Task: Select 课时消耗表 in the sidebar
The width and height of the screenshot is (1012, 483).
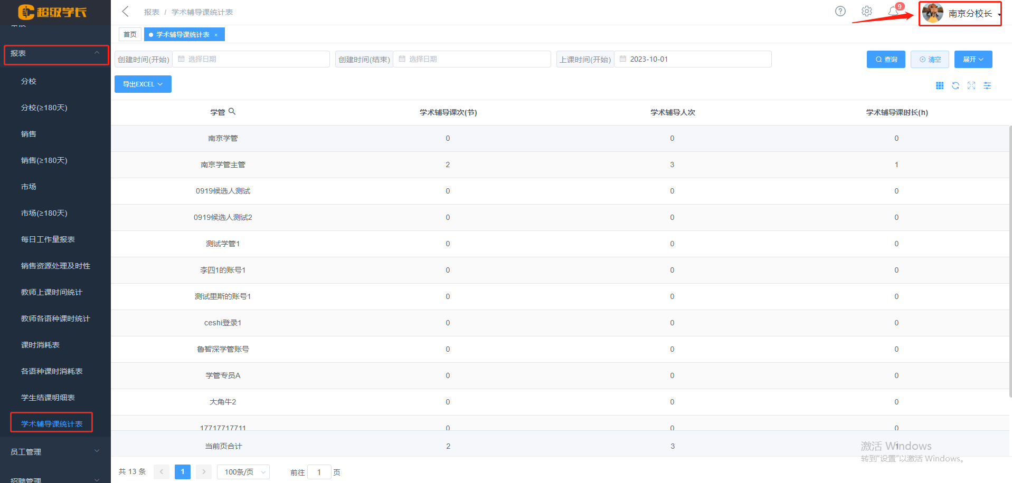Action: coord(40,345)
